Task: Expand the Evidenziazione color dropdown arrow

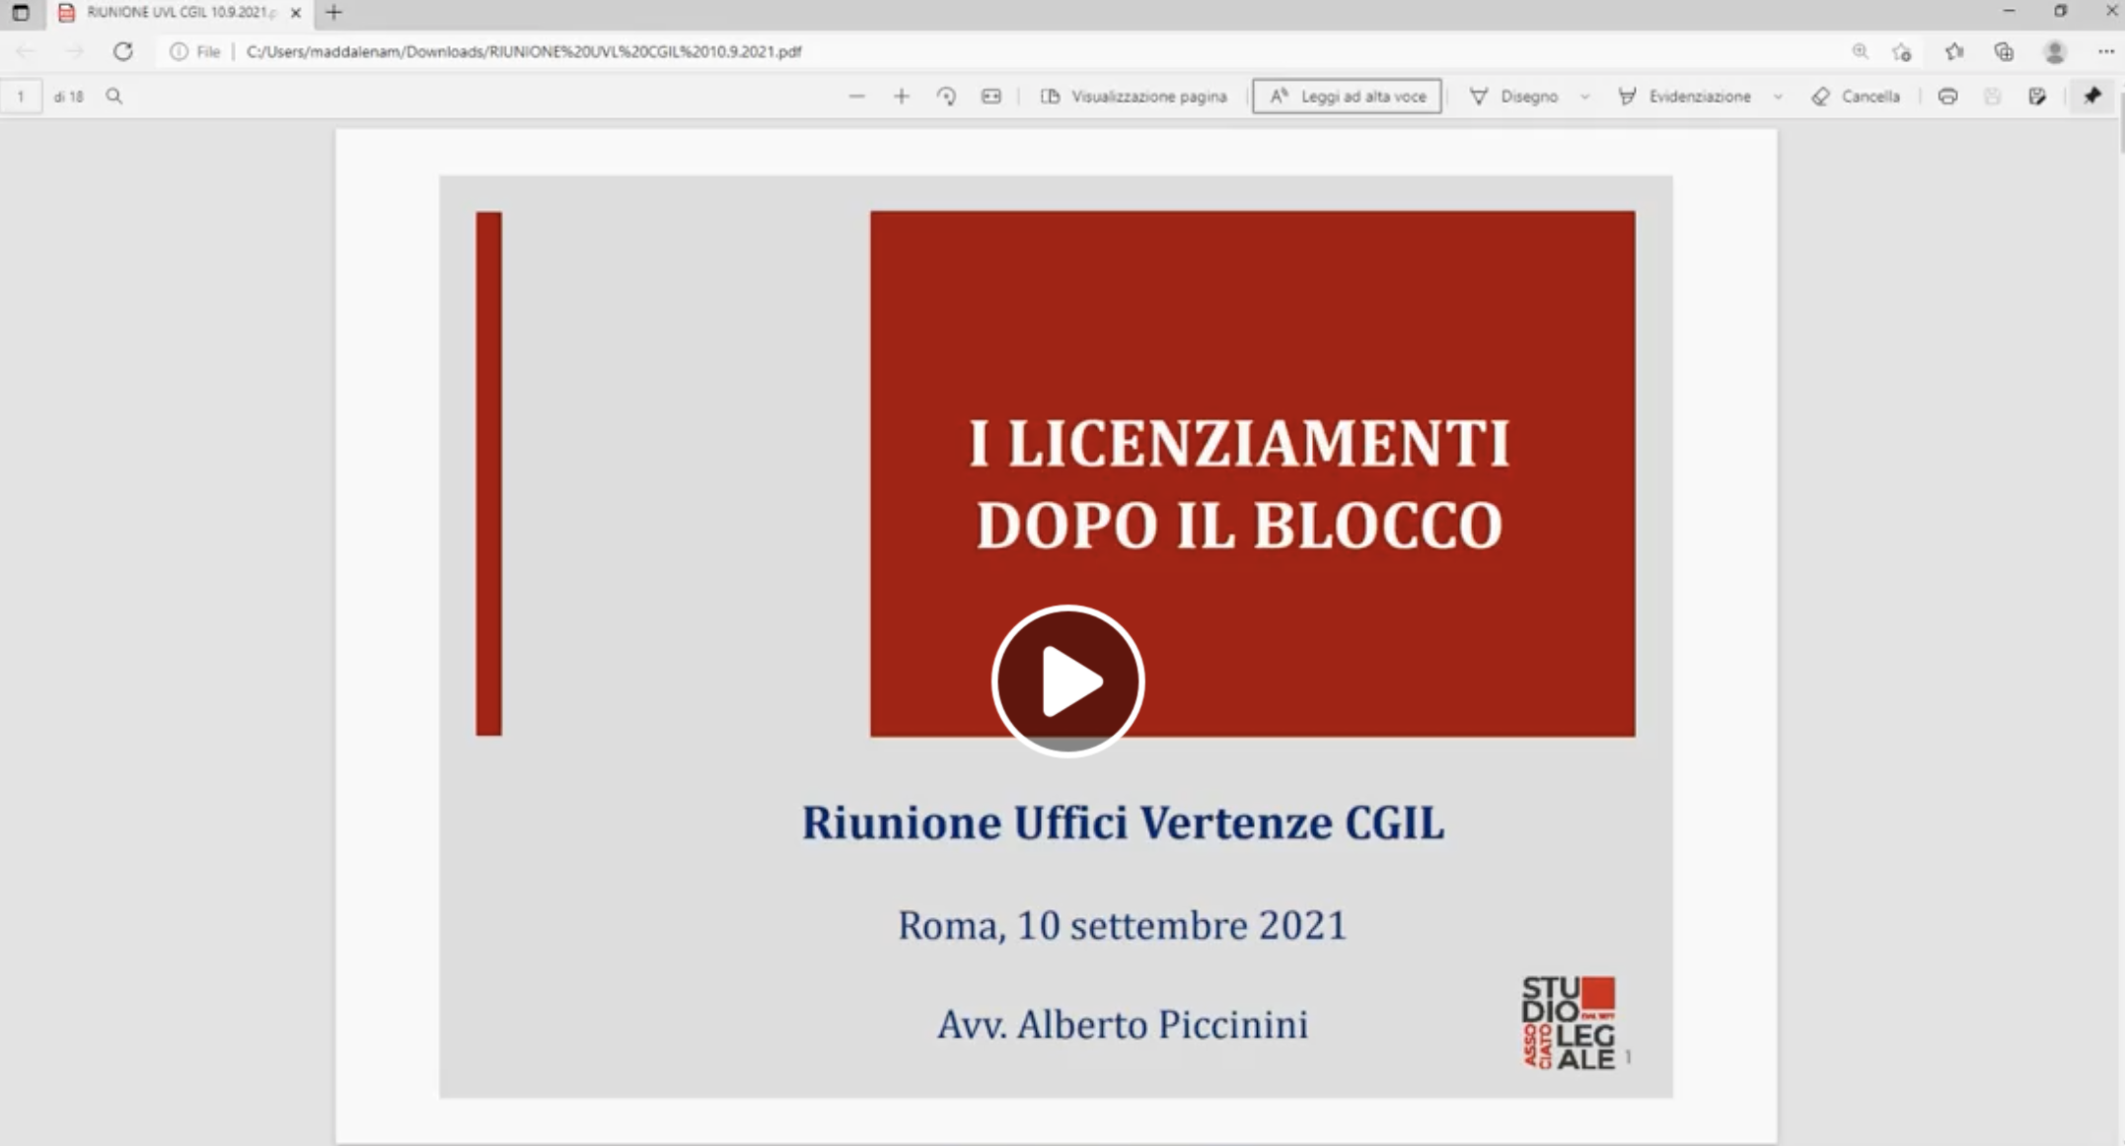Action: click(1778, 97)
